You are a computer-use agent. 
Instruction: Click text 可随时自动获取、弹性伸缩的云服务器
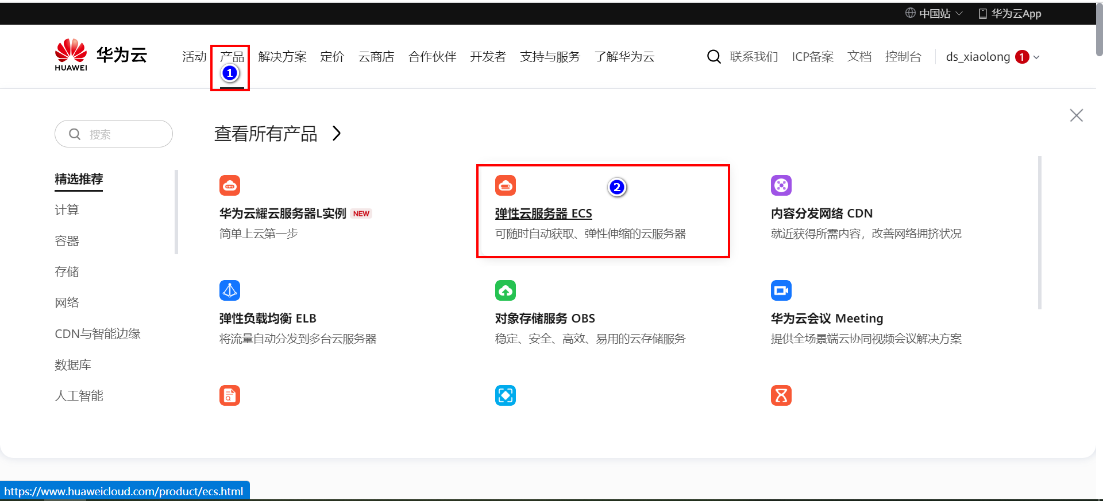click(591, 234)
